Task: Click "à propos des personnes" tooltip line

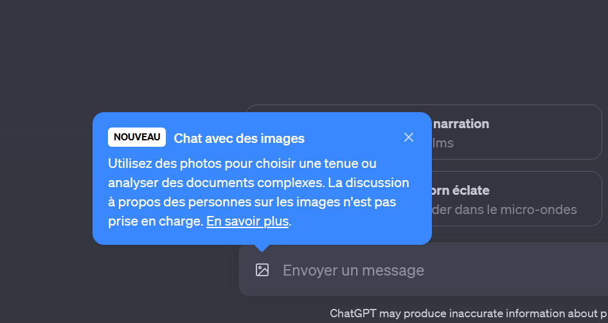Action: 174,203
